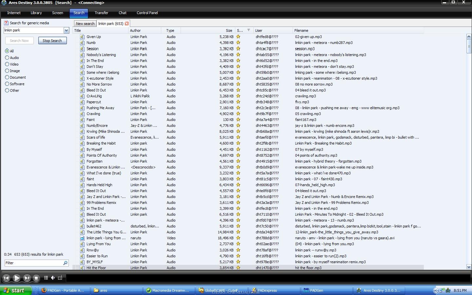Open the playlist icon in player bar
472x295 pixels.
tap(46, 278)
